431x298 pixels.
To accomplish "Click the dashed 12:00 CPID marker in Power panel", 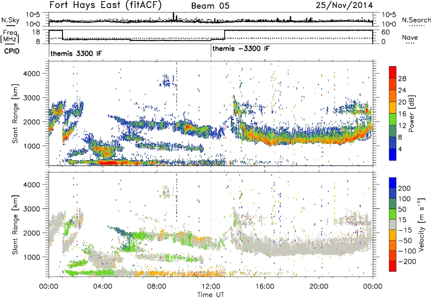I will pyautogui.click(x=211, y=113).
